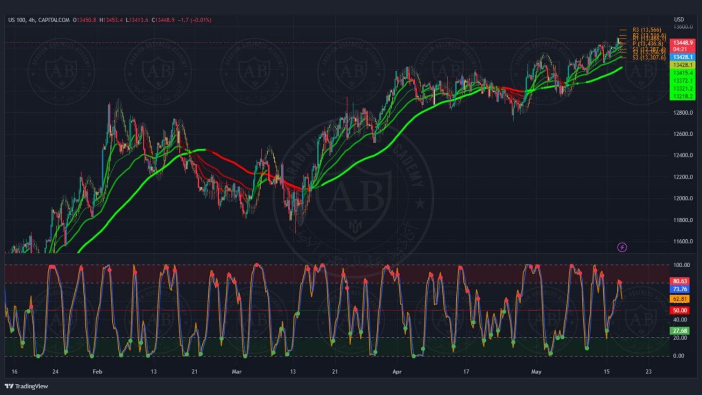Click the US 100 symbol title
This screenshot has width=702, height=395.
(x=17, y=20)
